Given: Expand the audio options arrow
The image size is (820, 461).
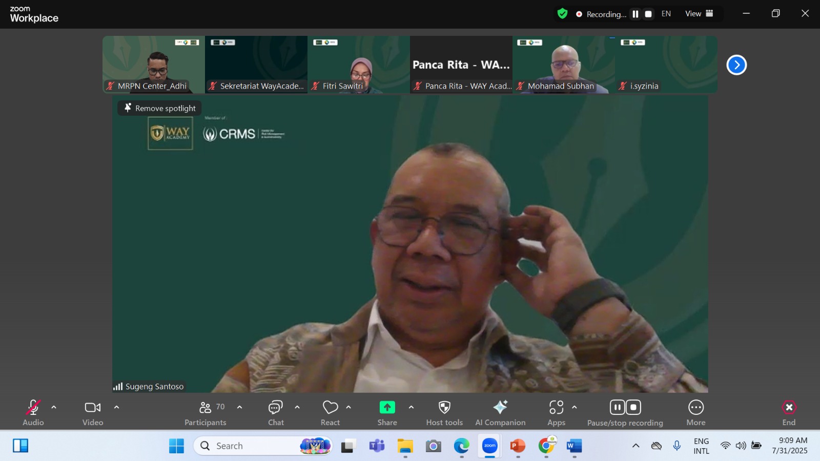Looking at the screenshot, I should pos(54,407).
